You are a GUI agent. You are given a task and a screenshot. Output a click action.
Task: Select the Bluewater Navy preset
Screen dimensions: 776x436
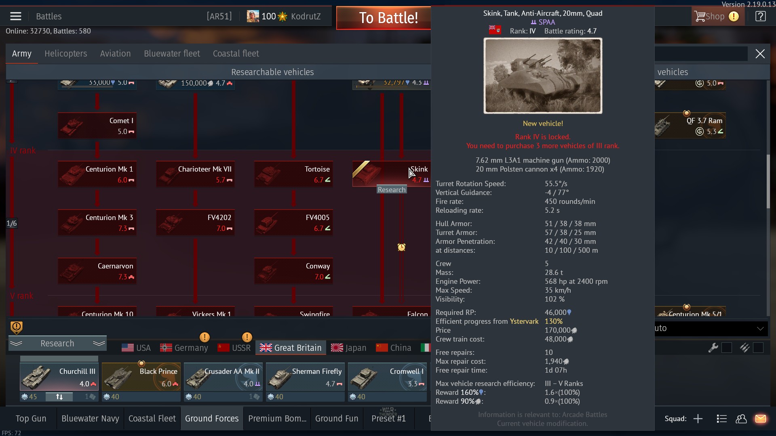point(90,419)
